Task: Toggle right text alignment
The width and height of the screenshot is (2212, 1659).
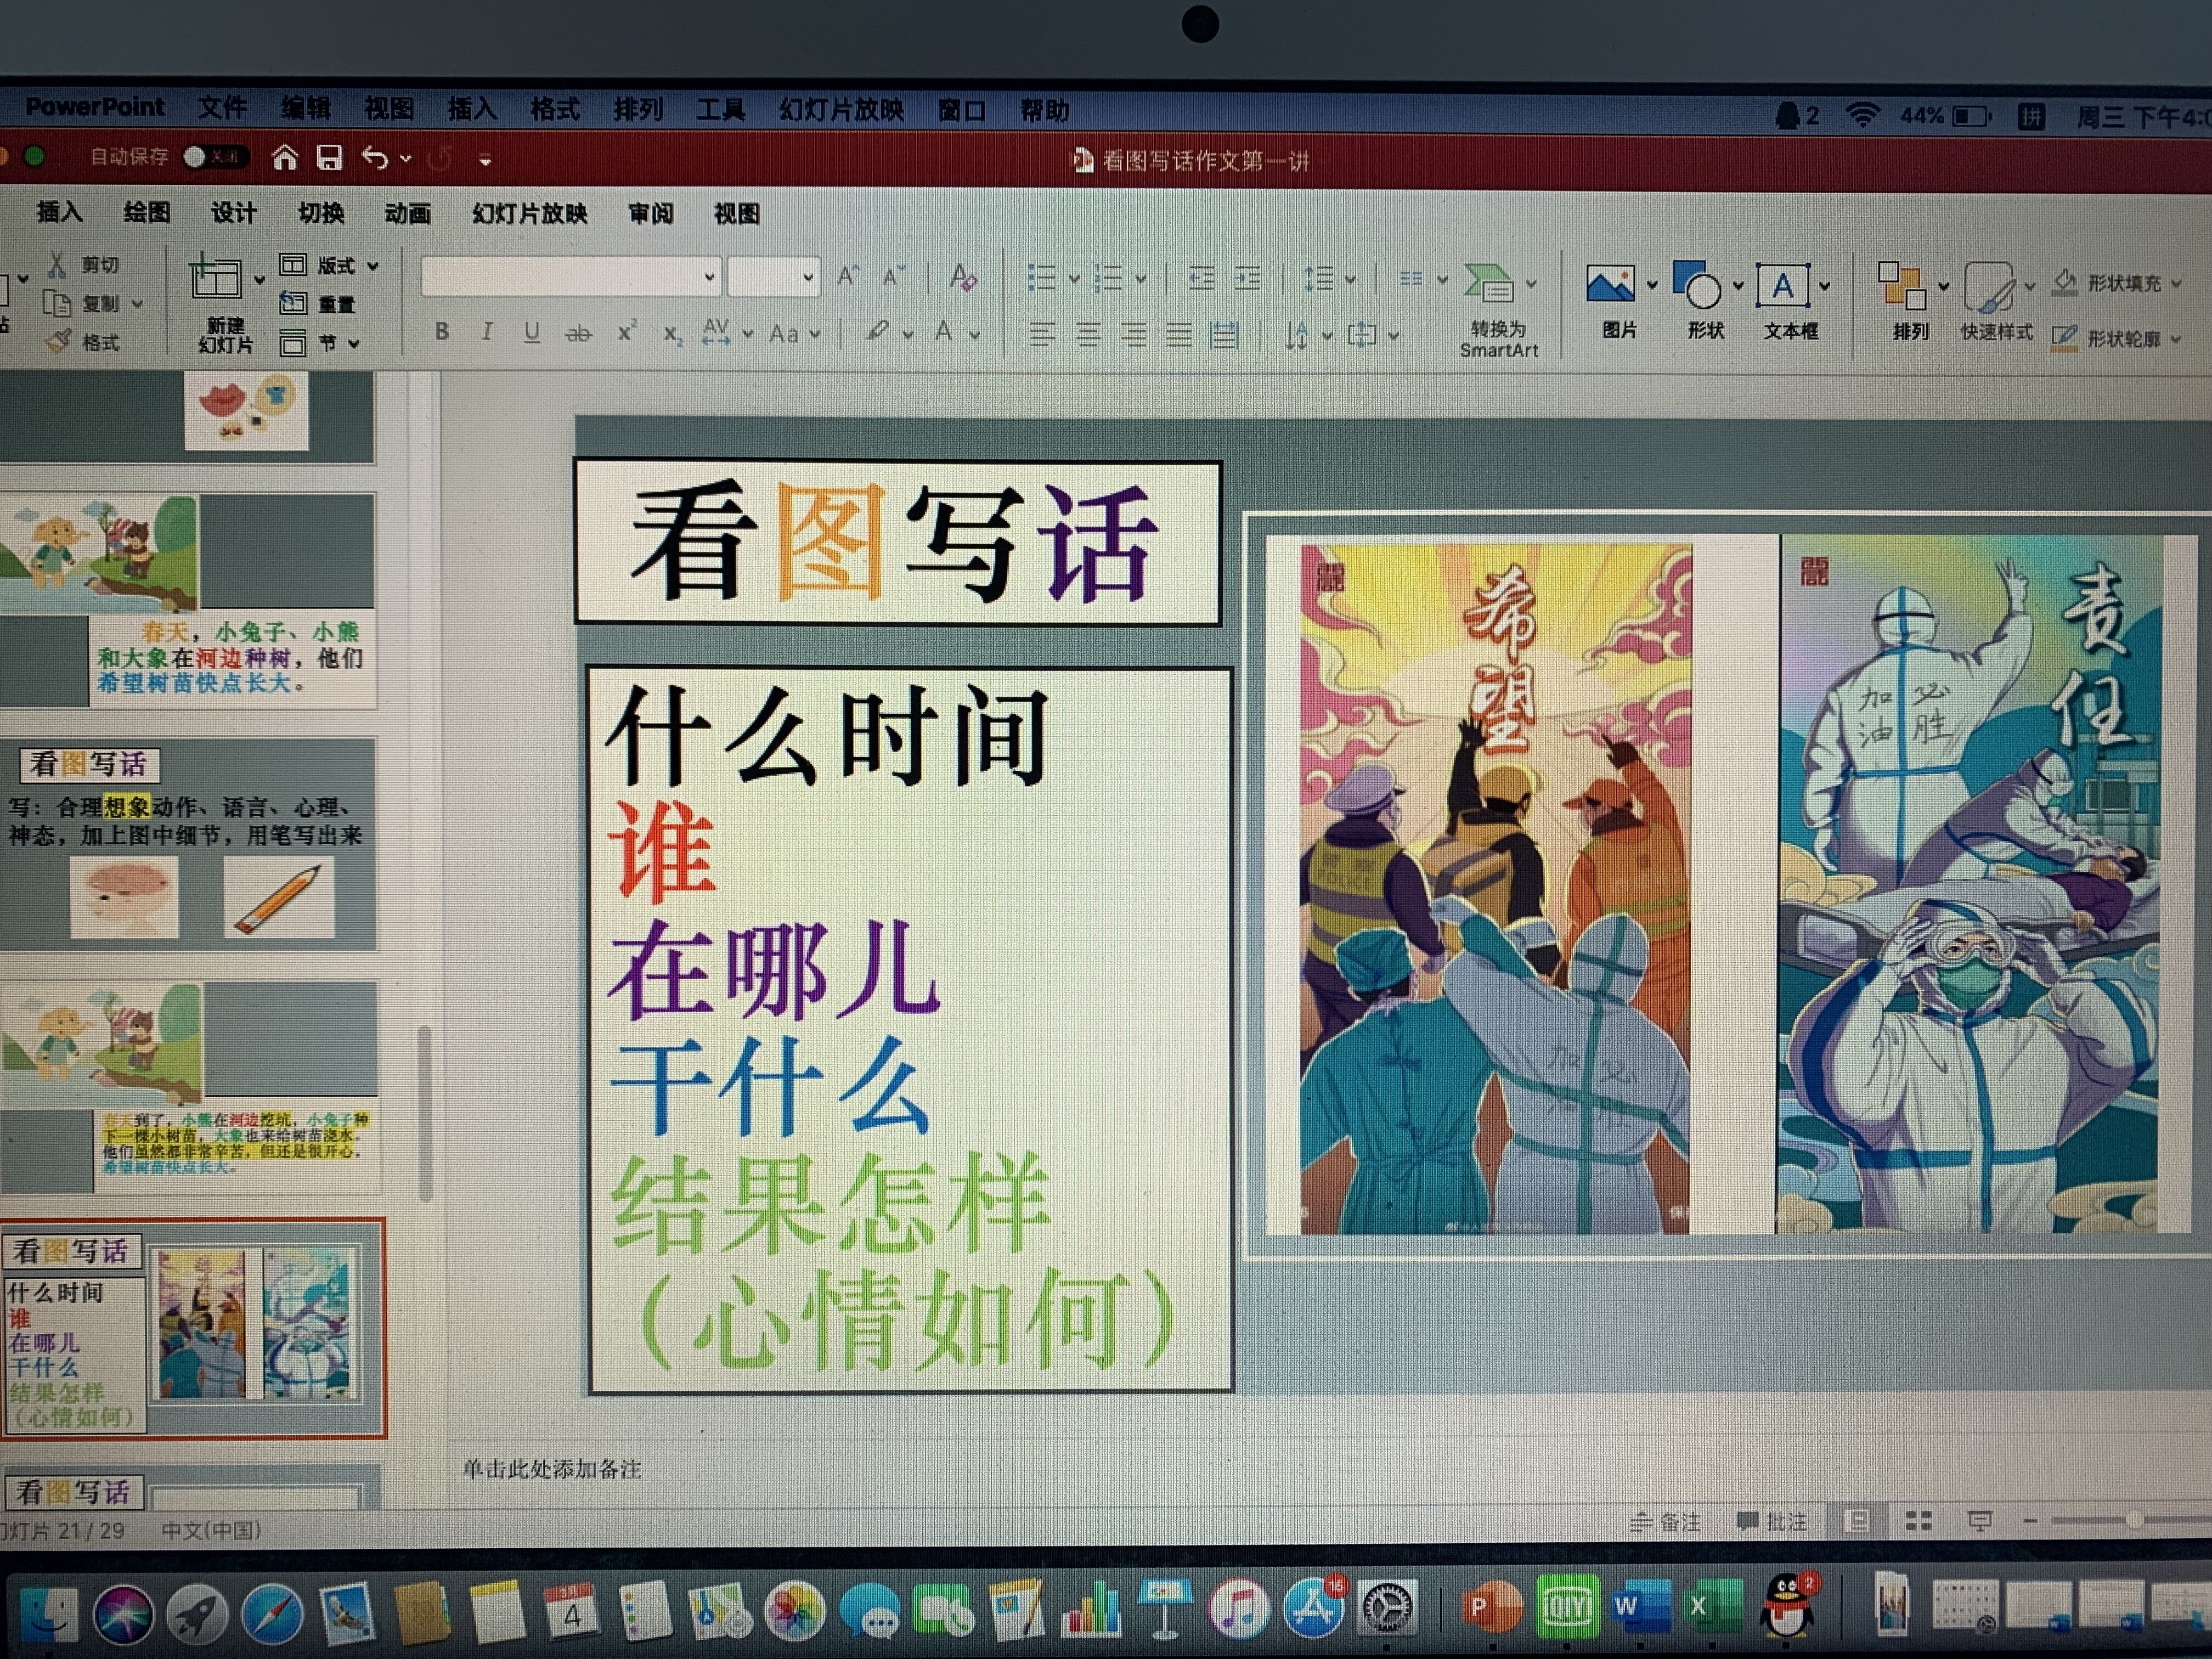Action: pyautogui.click(x=1133, y=334)
